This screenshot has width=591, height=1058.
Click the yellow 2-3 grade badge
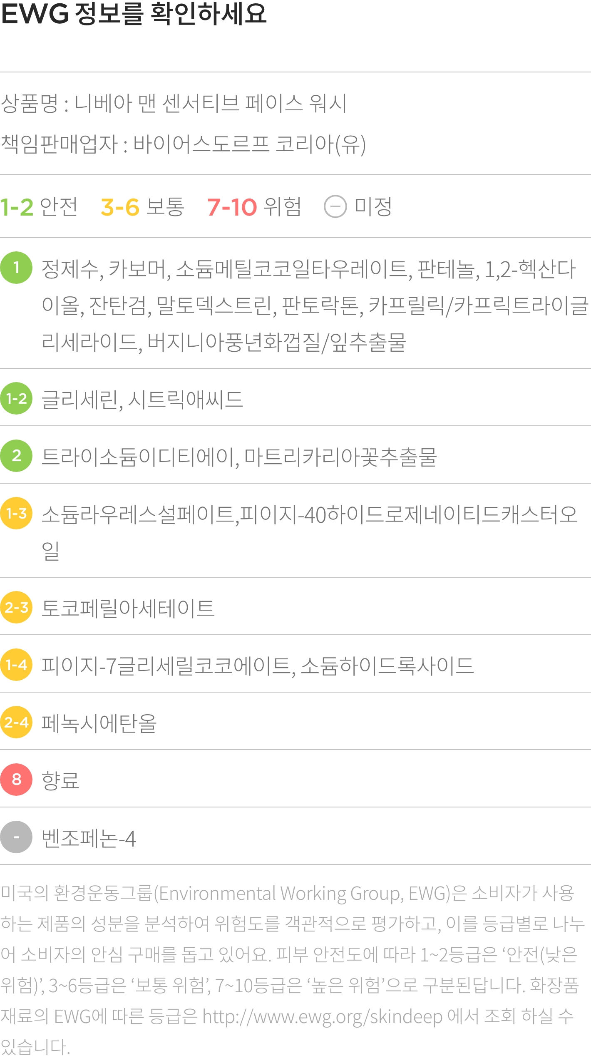tap(16, 607)
